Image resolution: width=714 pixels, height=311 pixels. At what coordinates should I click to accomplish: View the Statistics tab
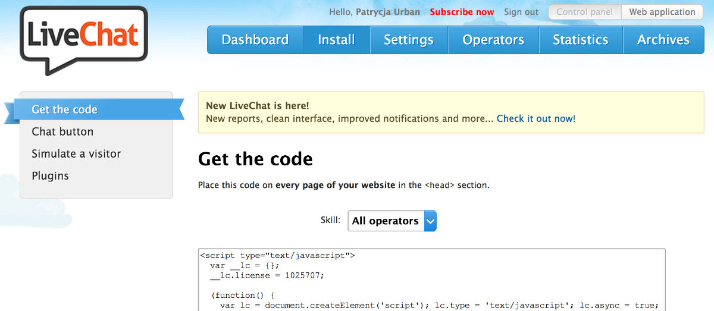(581, 40)
